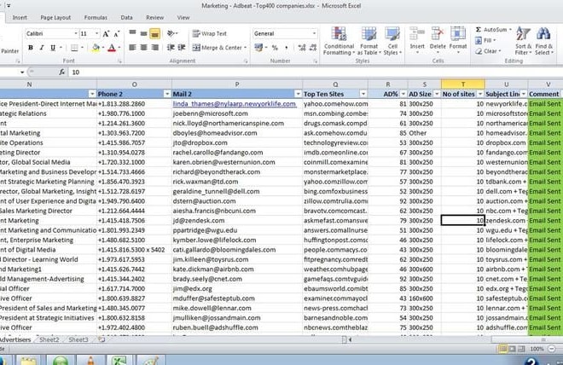Viewport: 563px width, 365px height.
Task: Apply accounting number format
Action: pyautogui.click(x=258, y=48)
